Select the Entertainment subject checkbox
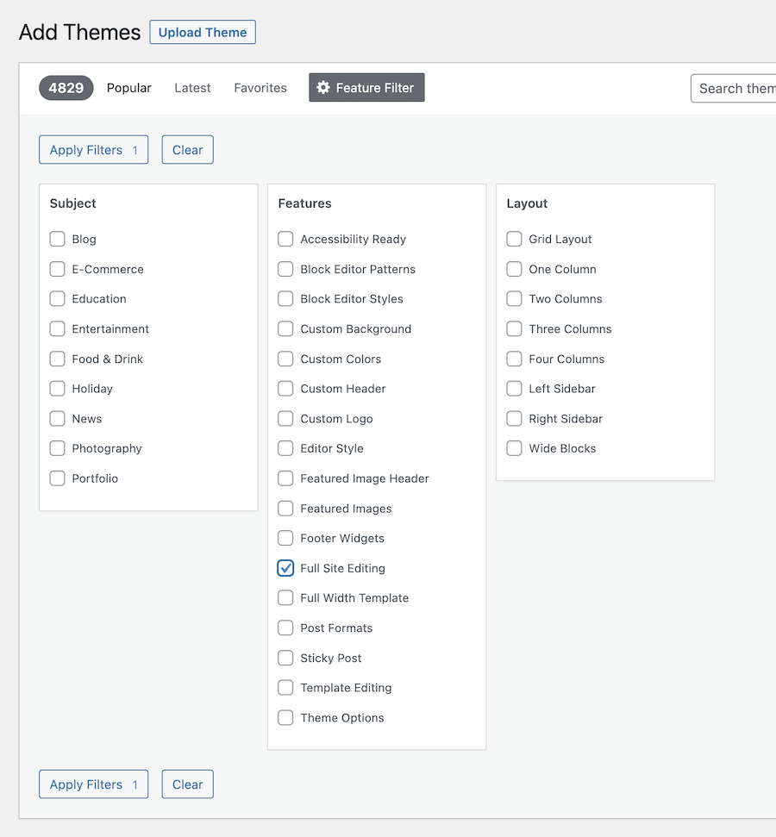The width and height of the screenshot is (776, 837). click(x=57, y=328)
